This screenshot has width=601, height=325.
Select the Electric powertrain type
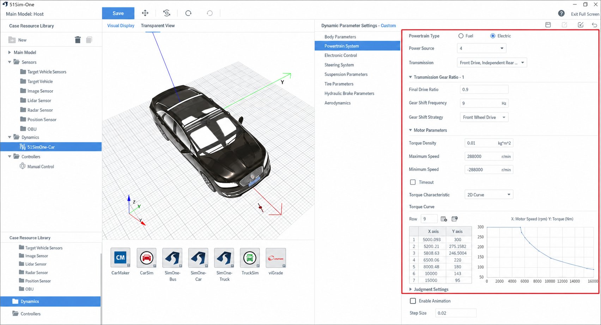(493, 36)
